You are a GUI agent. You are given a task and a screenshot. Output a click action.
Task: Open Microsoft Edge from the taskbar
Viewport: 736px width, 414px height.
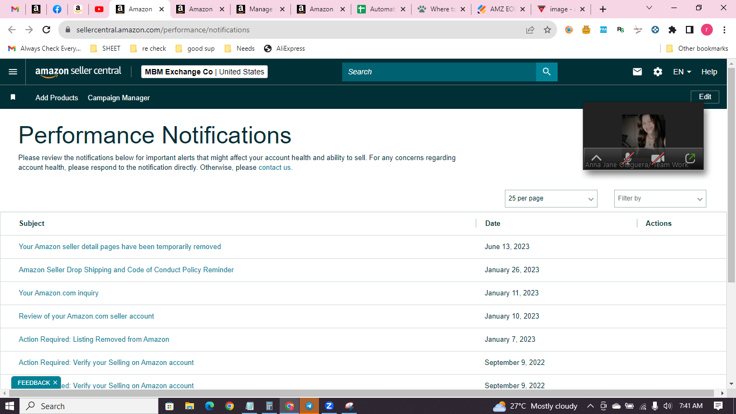click(209, 406)
